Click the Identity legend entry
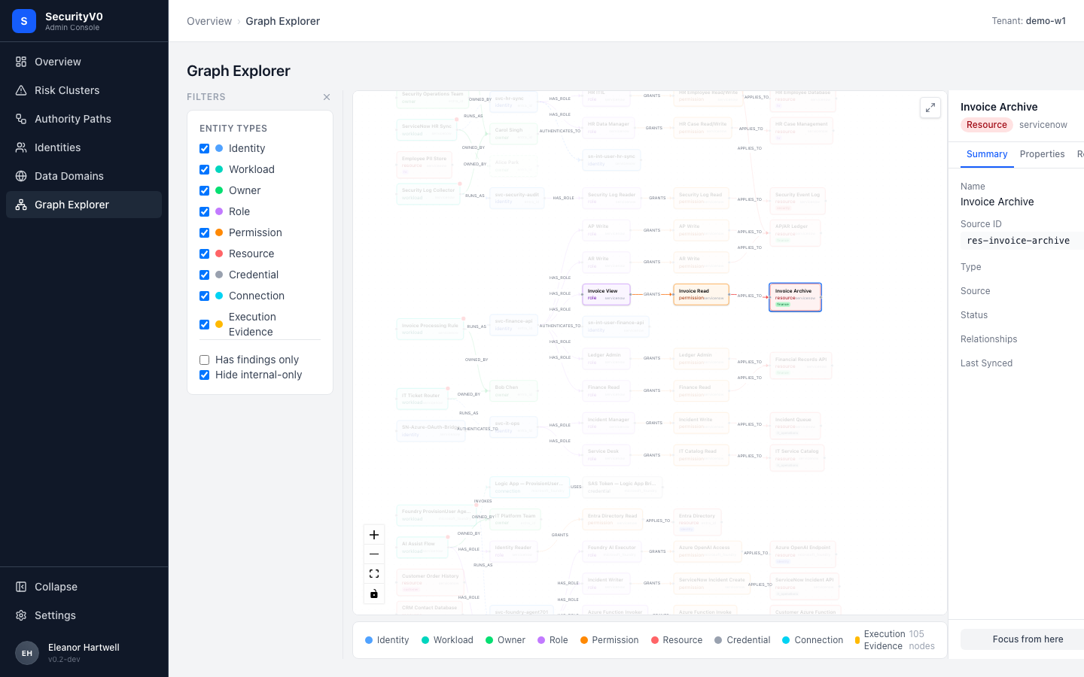Image resolution: width=1084 pixels, height=677 pixels. pos(387,640)
